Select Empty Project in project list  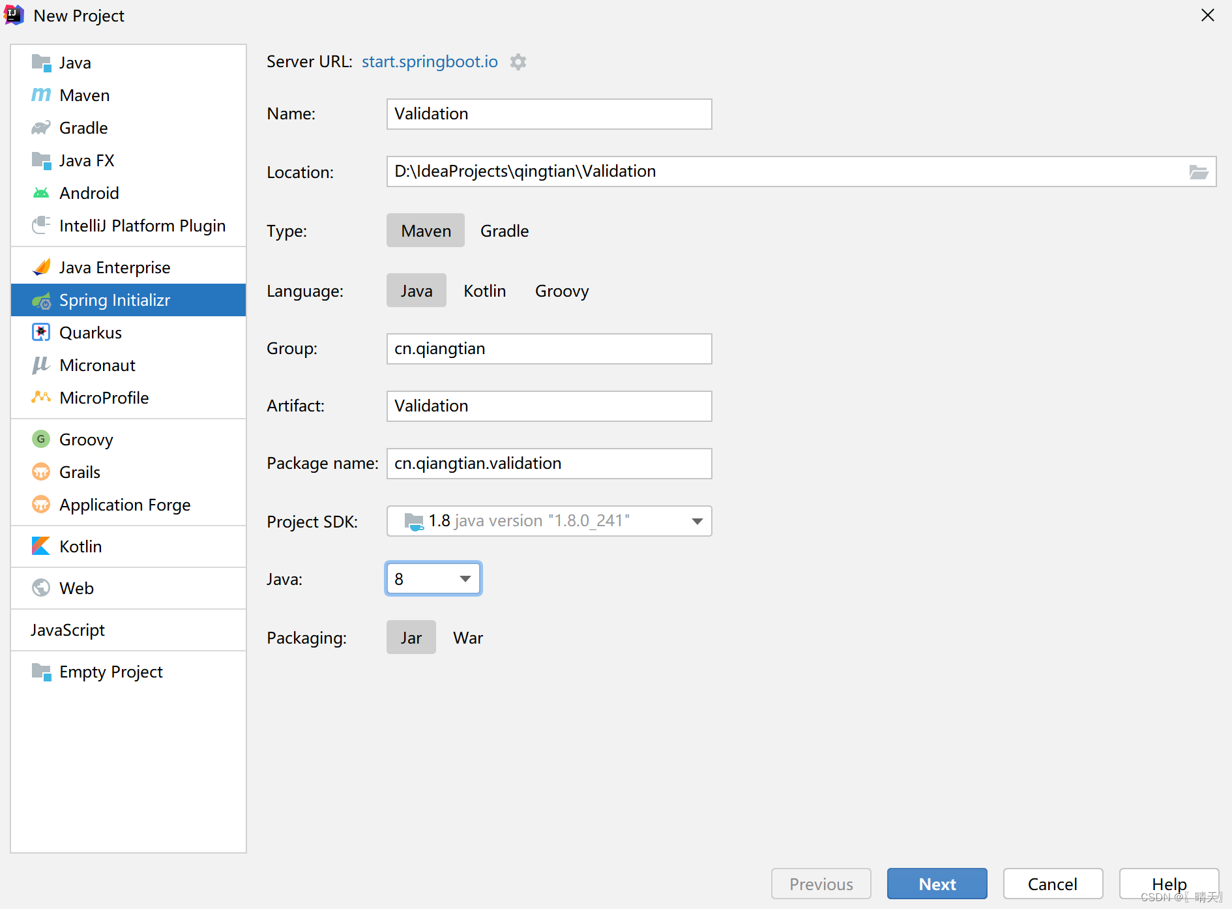[128, 672]
